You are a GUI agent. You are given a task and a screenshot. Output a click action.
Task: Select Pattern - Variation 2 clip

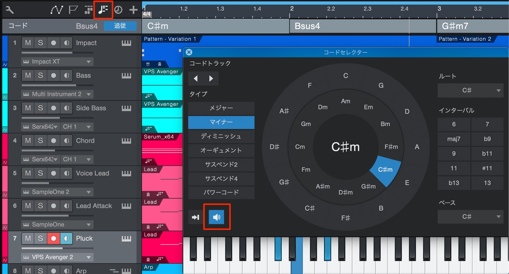coord(465,39)
